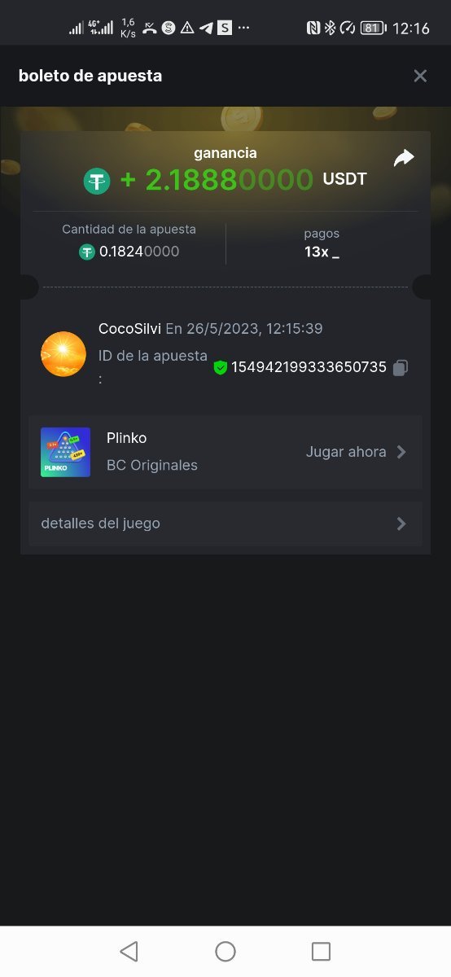
Task: Close the boleto de apuesta dialog
Action: 420,76
